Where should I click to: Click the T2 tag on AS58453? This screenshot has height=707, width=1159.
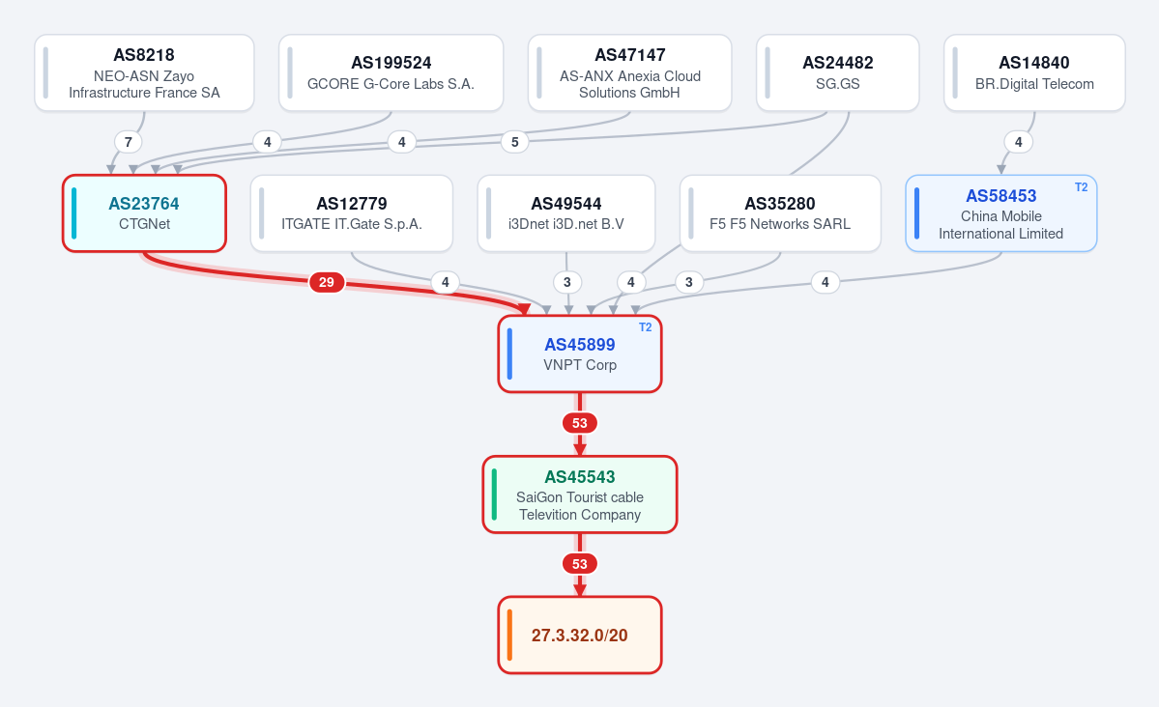1081,187
